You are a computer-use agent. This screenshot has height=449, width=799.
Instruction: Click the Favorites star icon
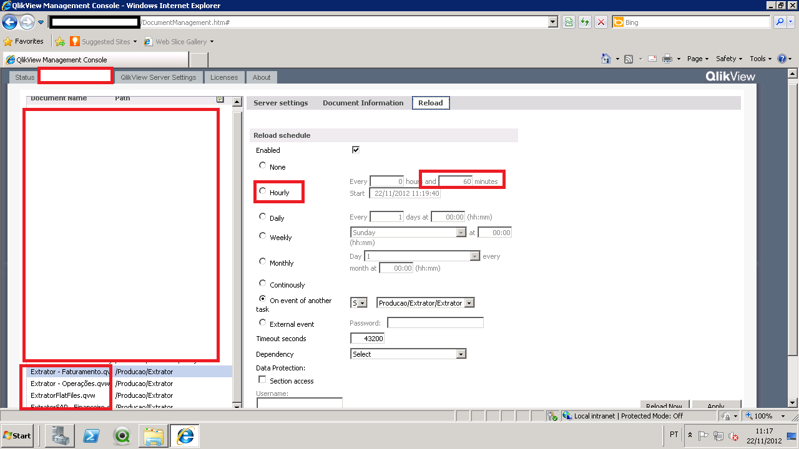click(x=8, y=42)
